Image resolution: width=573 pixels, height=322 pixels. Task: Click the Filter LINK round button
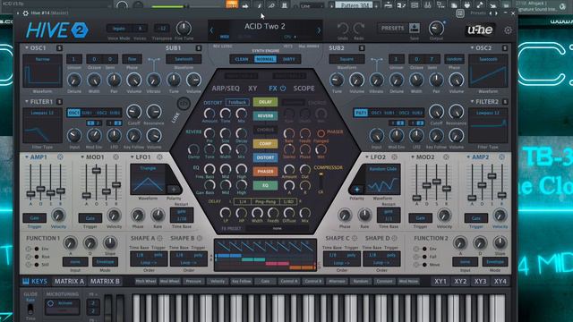(184, 104)
